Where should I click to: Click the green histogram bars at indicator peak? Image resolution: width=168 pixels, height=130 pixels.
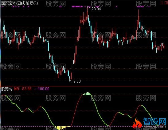[87, 94]
